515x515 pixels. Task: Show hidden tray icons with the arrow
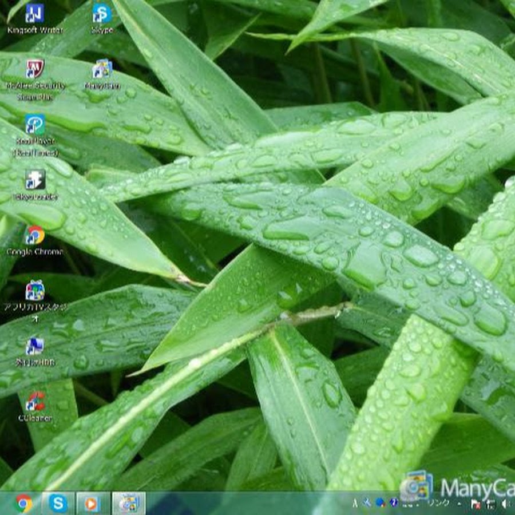point(459,504)
